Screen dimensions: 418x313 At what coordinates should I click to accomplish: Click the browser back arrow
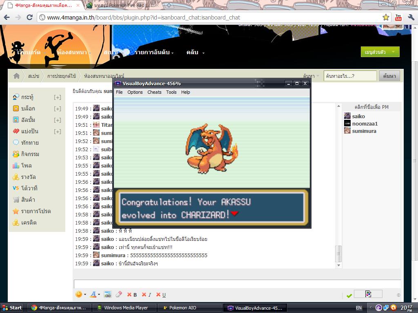pyautogui.click(x=7, y=18)
